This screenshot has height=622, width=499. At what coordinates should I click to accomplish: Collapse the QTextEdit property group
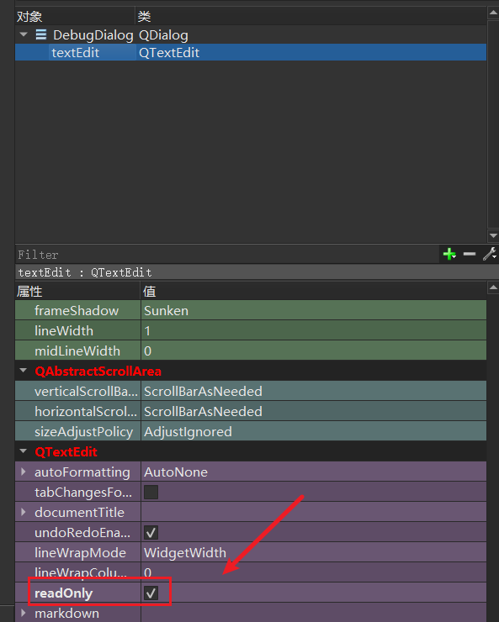[24, 451]
